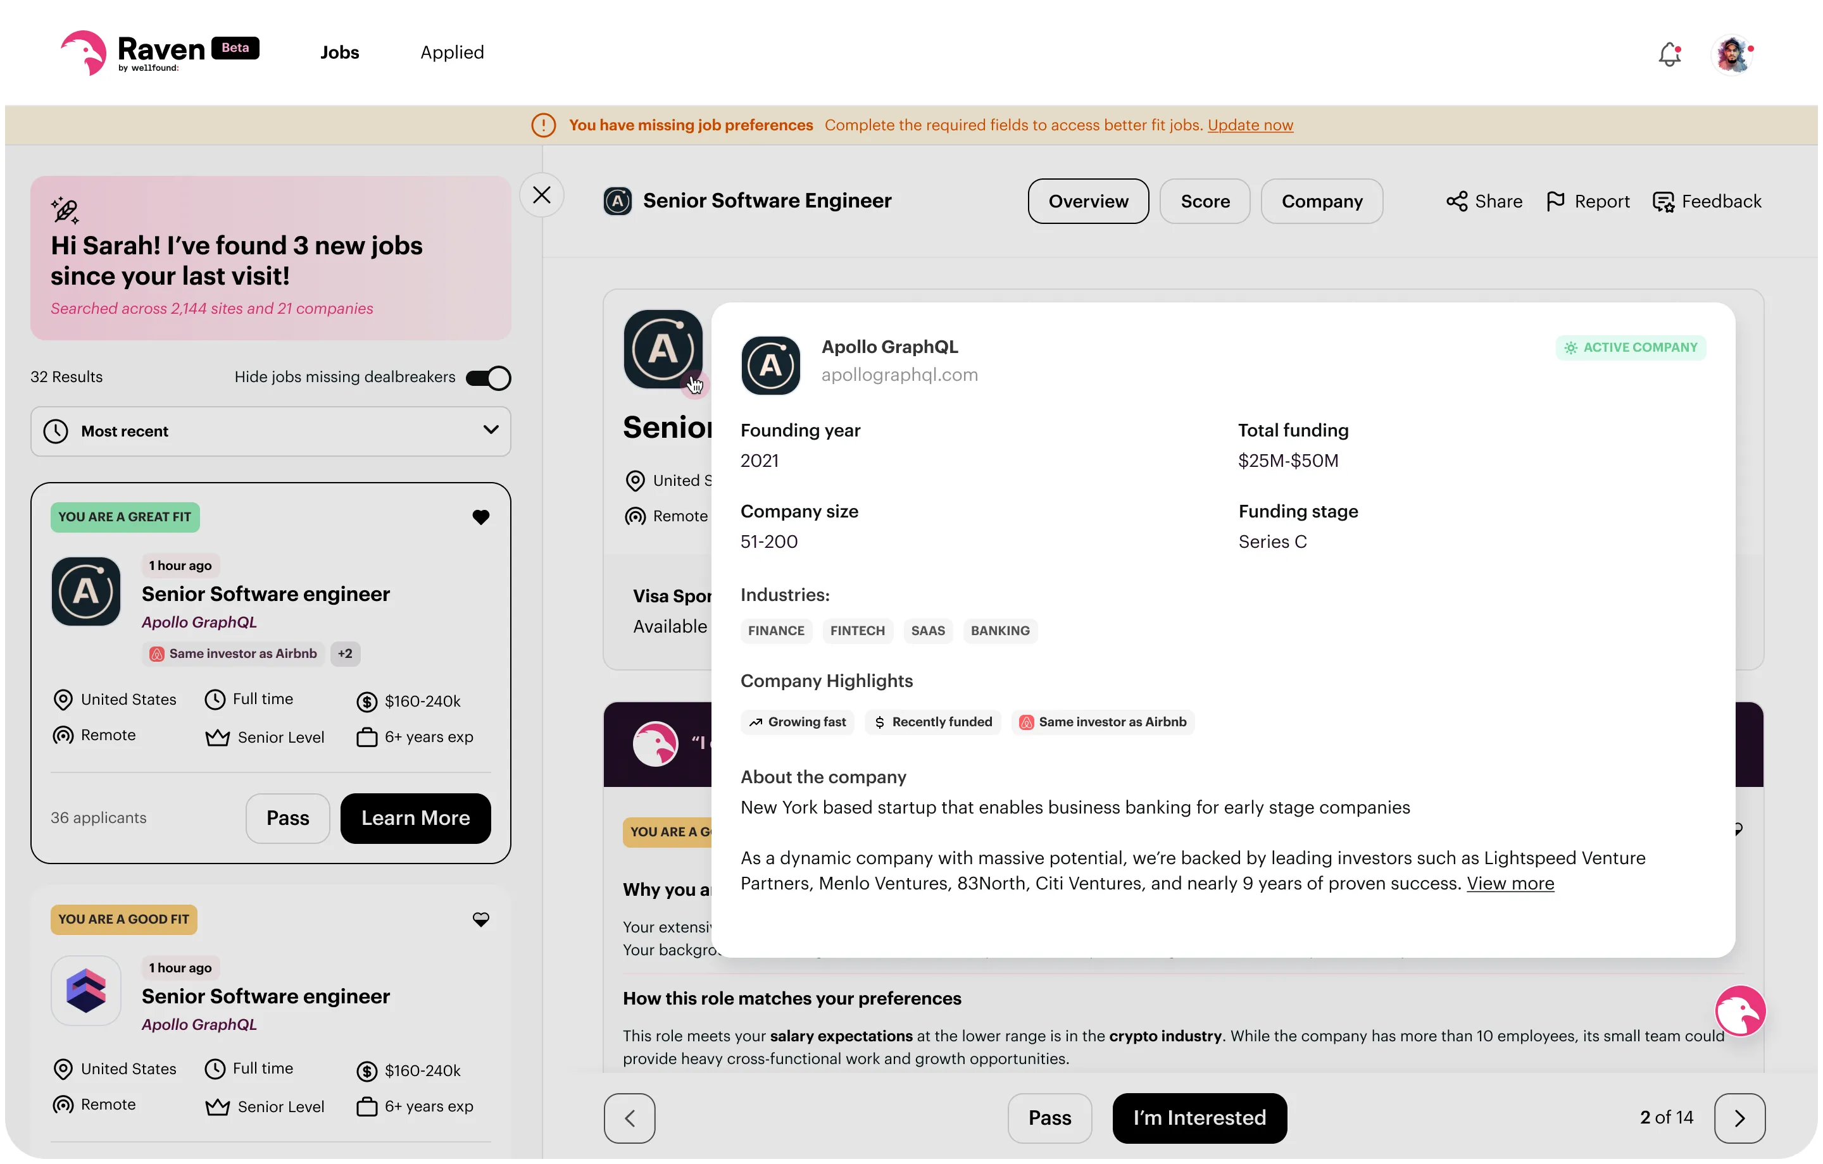The height and width of the screenshot is (1164, 1823).
Task: Click Apollo GraphQL logo in detail header
Action: click(x=618, y=201)
